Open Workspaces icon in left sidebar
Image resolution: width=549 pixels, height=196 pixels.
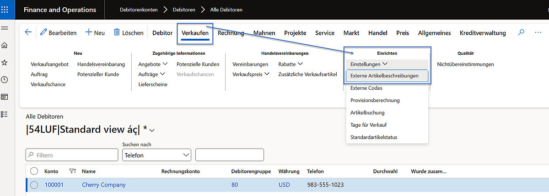click(x=5, y=97)
